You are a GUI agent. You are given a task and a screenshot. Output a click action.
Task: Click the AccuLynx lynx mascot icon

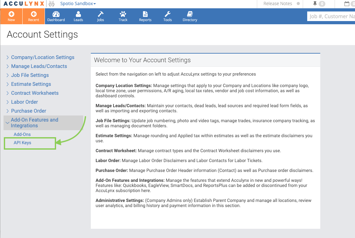pyautogui.click(x=52, y=4)
